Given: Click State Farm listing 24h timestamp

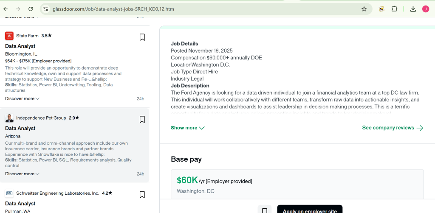Looking at the screenshot, I should [140, 98].
